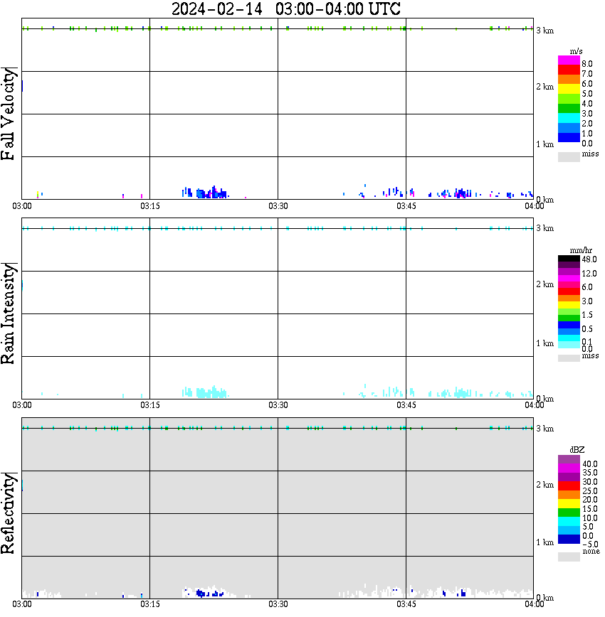The width and height of the screenshot is (605, 617).
Task: Pick the orange swatch beside 3.0 in mm/hr legend
Action: pos(569,299)
